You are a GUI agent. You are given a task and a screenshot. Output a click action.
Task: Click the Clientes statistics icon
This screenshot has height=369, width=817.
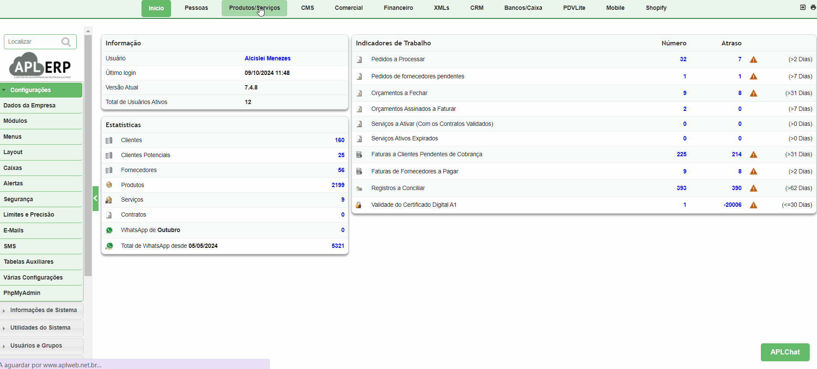click(109, 140)
